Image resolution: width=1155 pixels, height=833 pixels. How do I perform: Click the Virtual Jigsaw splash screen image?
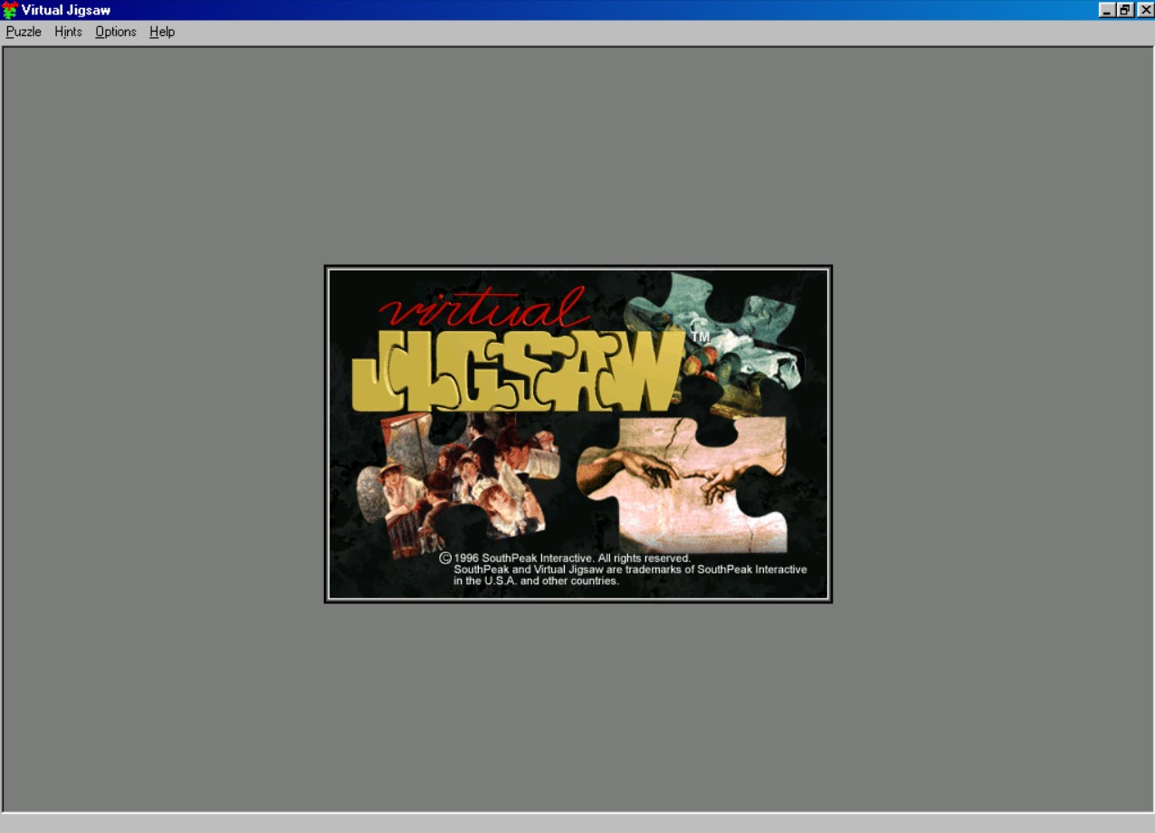click(x=578, y=434)
